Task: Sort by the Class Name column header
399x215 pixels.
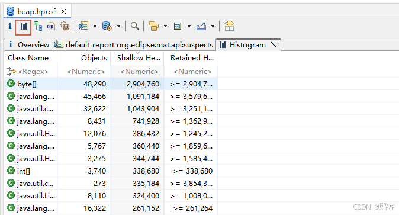Action: (x=31, y=58)
